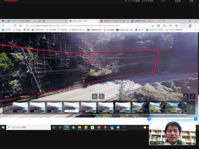Minimize the participant video with the minus button
The width and height of the screenshot is (199, 149).
pos(196,119)
